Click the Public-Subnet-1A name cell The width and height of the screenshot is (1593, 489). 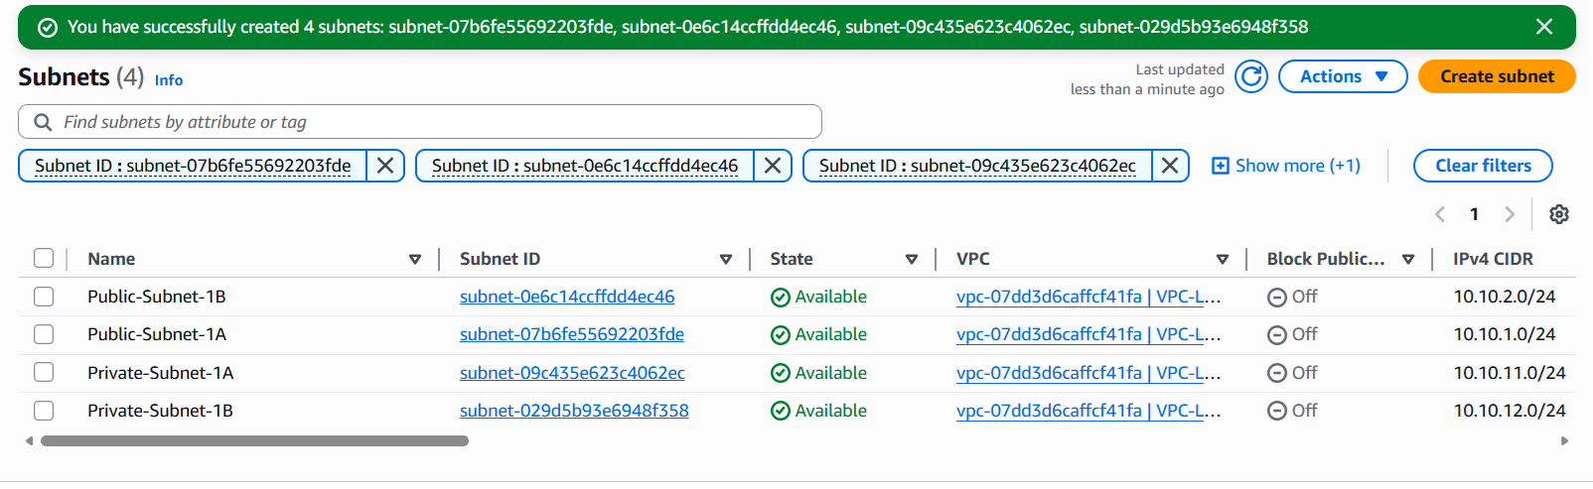click(x=157, y=334)
